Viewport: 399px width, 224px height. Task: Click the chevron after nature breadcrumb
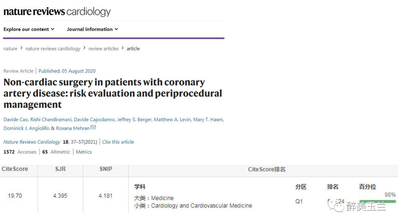pyautogui.click(x=22, y=48)
